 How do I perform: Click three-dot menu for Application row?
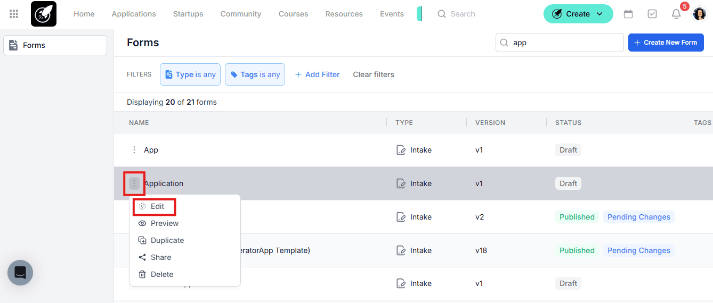(x=134, y=183)
